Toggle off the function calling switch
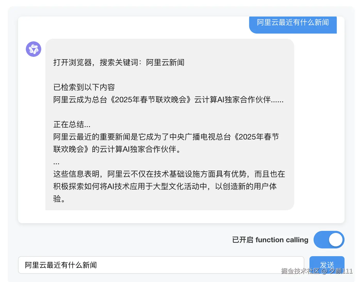Viewport: 360px width, 282px height. [x=329, y=240]
